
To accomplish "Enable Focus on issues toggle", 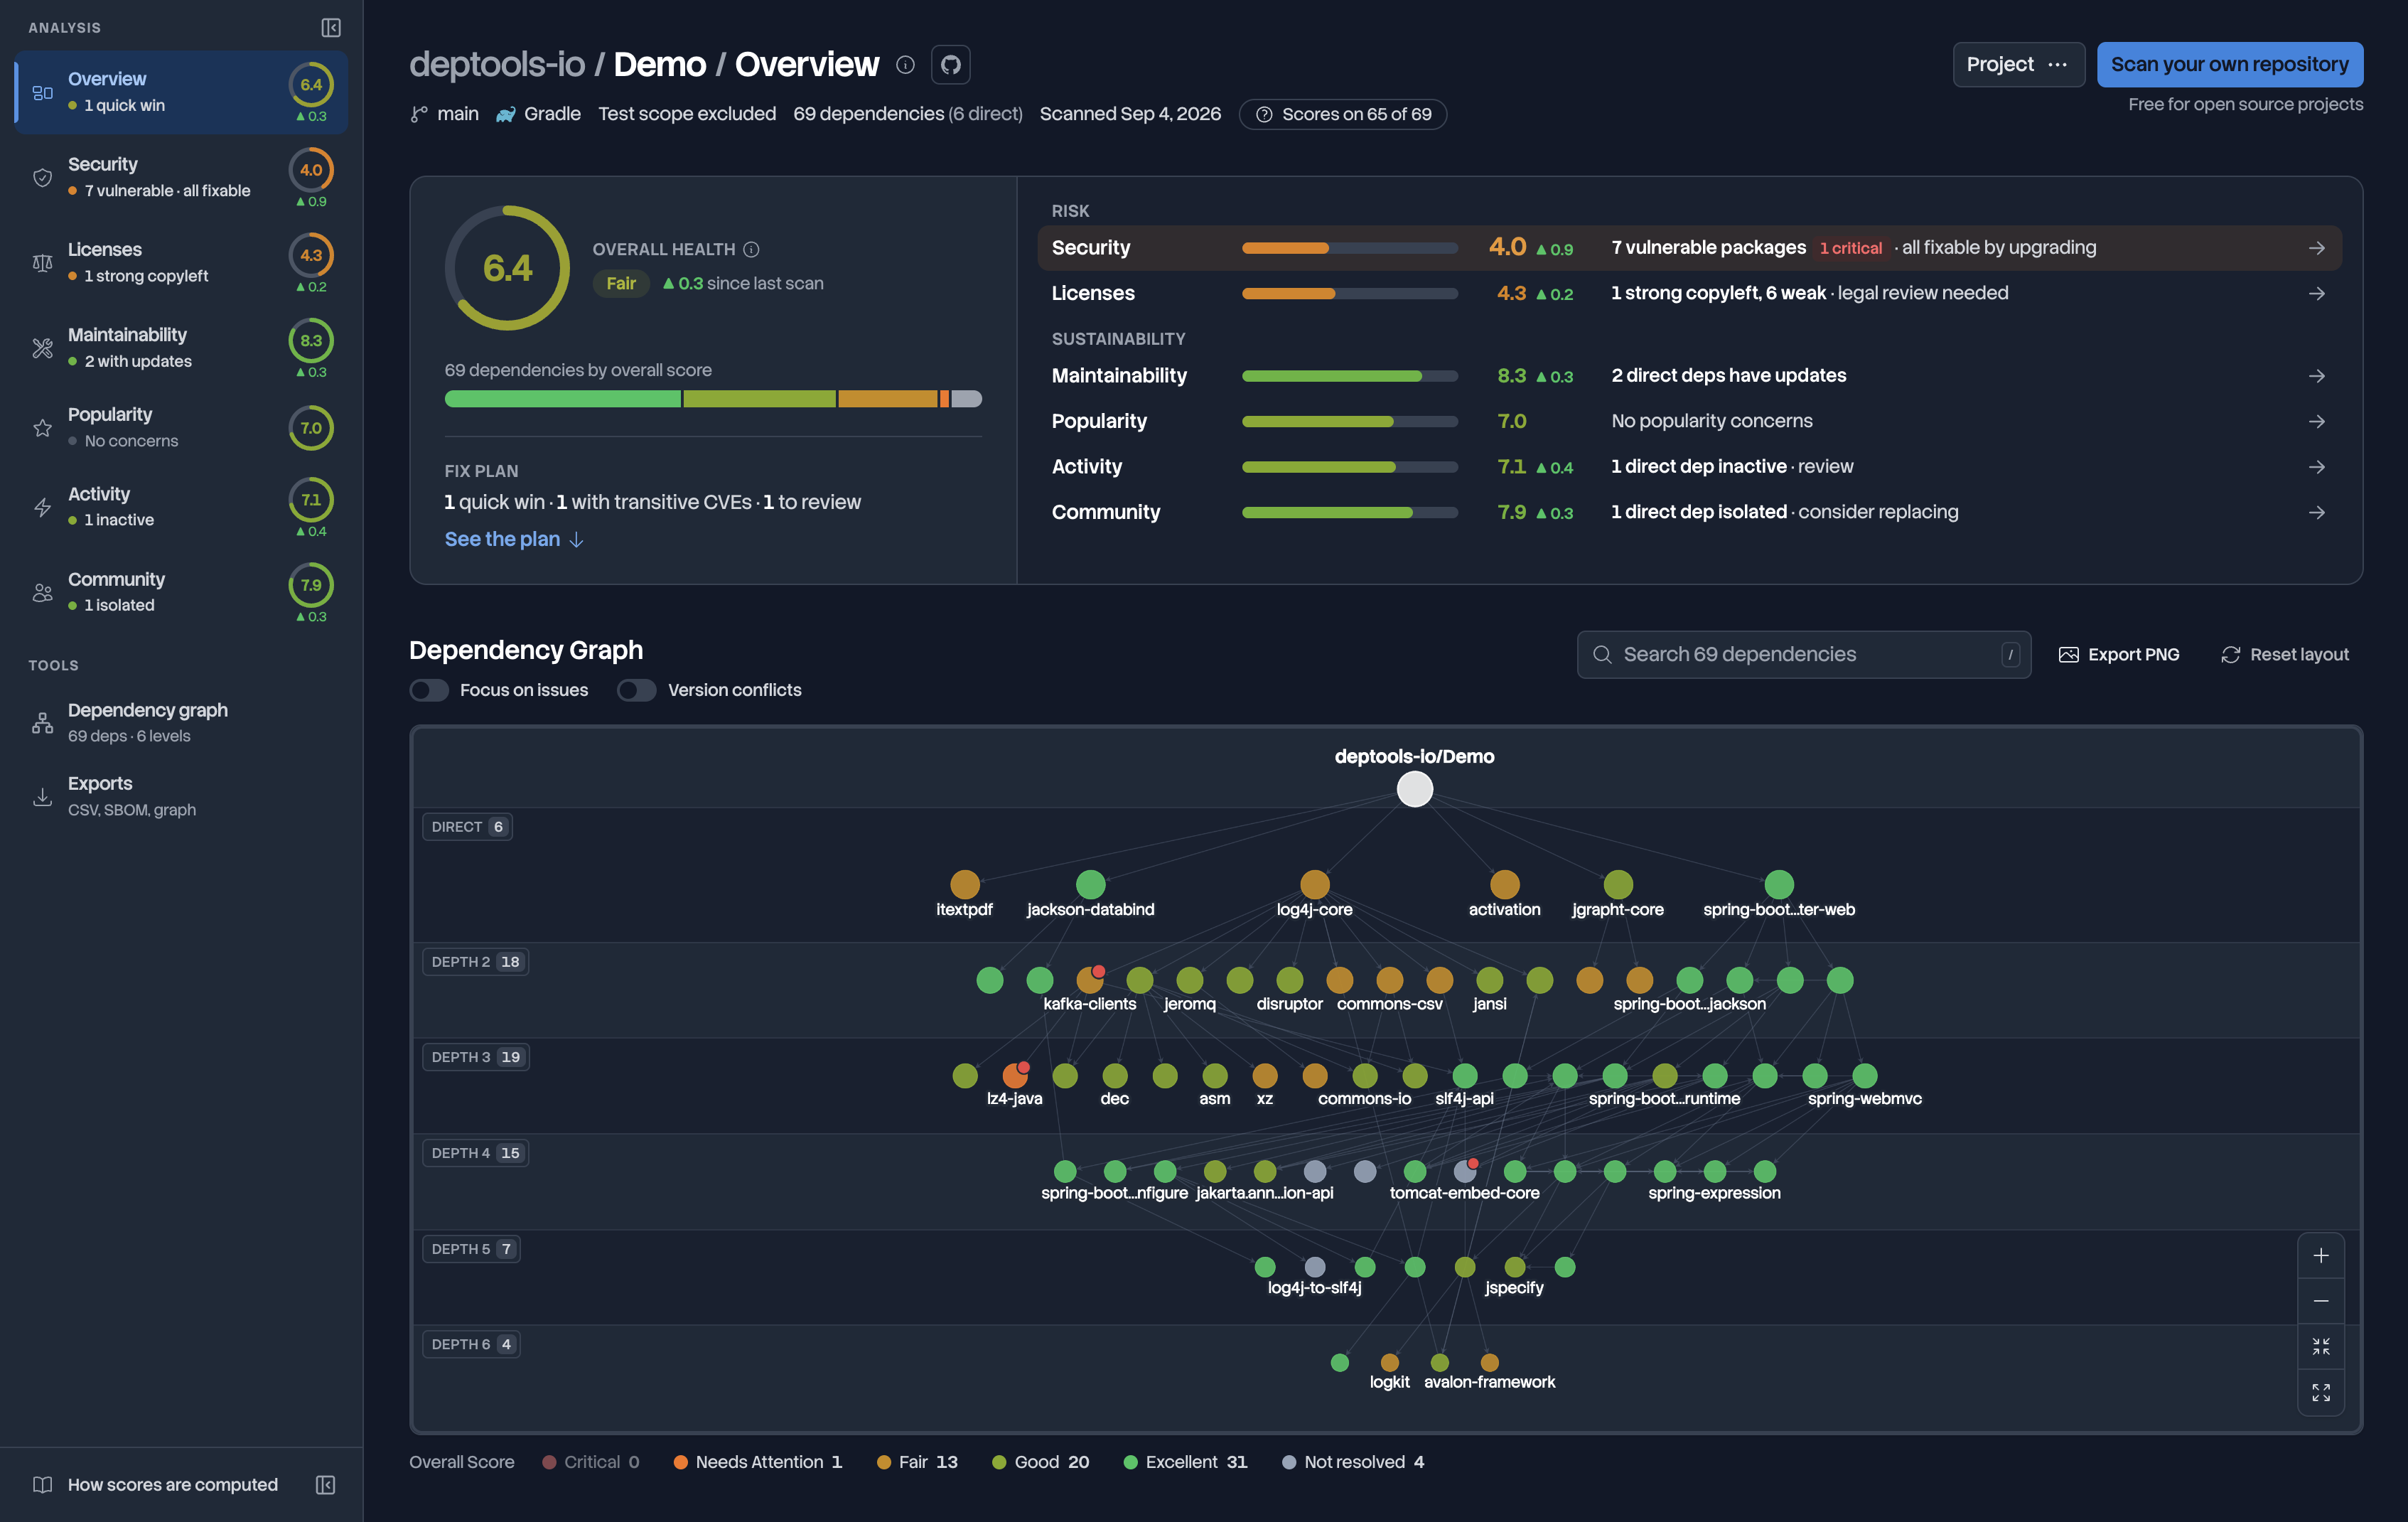I will (429, 690).
